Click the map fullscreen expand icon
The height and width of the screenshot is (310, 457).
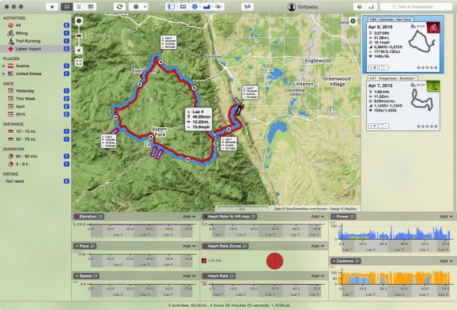click(x=79, y=62)
